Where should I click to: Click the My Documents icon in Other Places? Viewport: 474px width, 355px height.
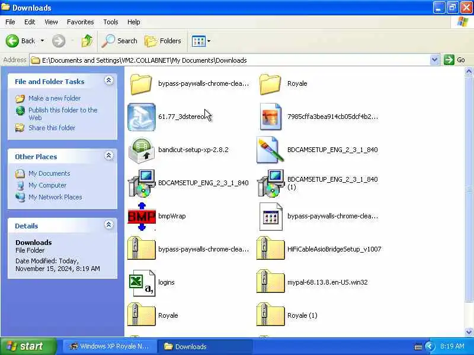[20, 173]
